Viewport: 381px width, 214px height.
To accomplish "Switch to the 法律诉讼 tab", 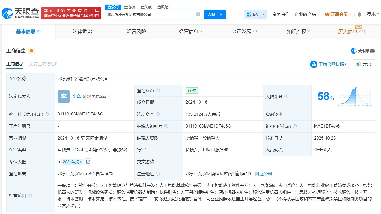I will 82,31.
